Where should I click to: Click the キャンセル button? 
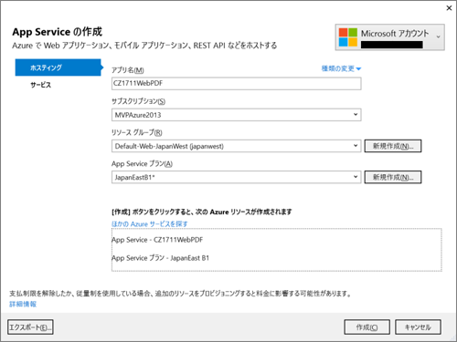tap(418, 327)
